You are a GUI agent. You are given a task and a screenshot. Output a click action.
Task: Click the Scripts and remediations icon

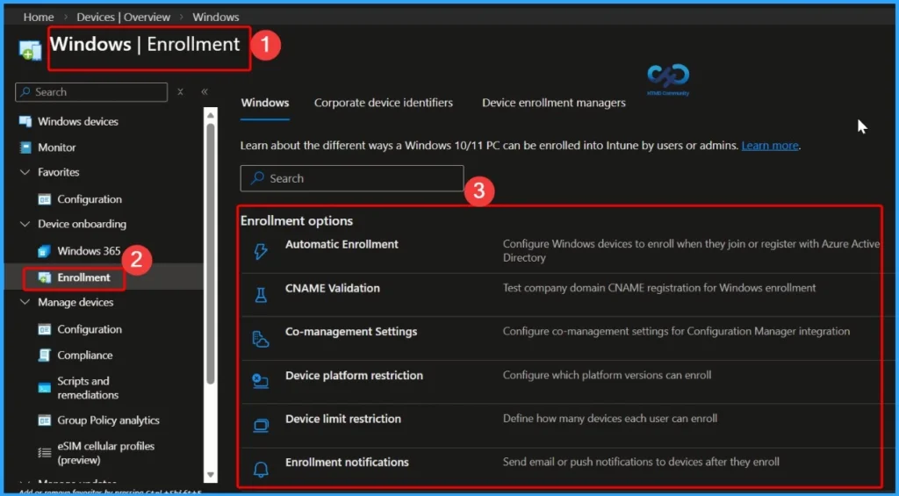[x=44, y=388]
